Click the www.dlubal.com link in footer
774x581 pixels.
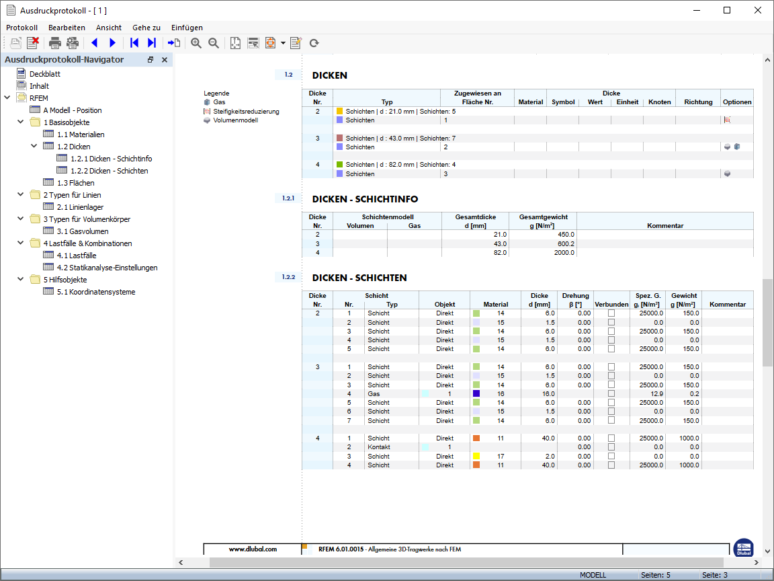coord(253,549)
